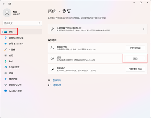Open the 游戏 category
The width and height of the screenshot is (151, 118).
22,73
